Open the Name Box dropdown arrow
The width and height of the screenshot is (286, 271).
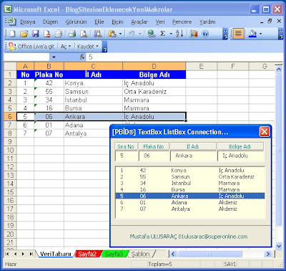click(x=54, y=57)
